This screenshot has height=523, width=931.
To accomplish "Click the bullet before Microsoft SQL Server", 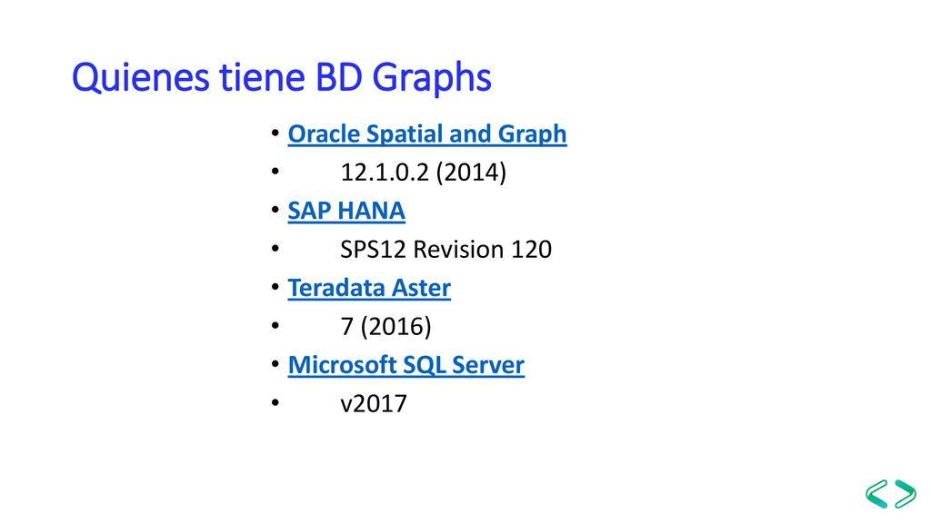I will click(x=275, y=364).
